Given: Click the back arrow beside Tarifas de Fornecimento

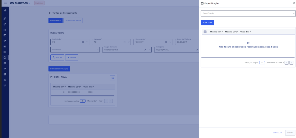Looking at the screenshot, I should pos(50,13).
